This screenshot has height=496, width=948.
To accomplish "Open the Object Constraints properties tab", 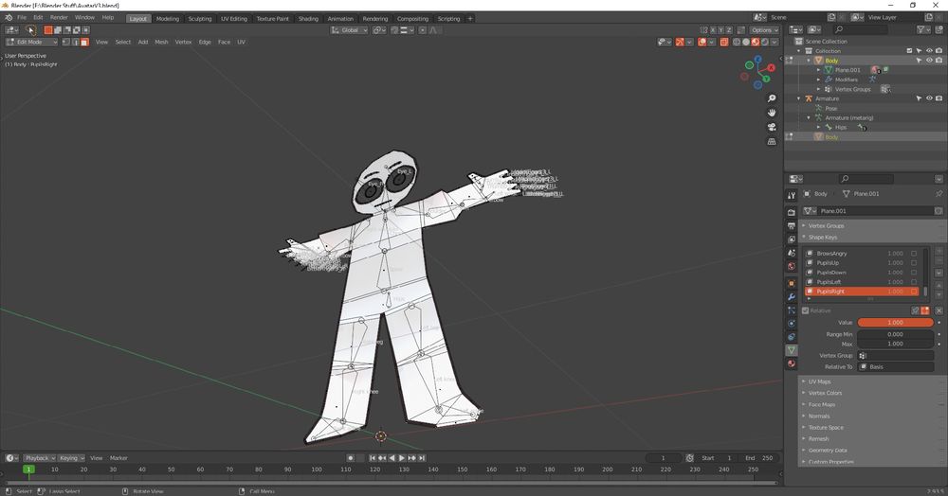I will (x=792, y=337).
